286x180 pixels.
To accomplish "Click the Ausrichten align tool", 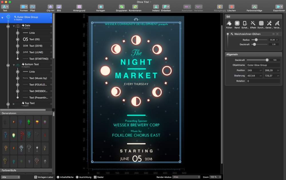I will (x=187, y=8).
